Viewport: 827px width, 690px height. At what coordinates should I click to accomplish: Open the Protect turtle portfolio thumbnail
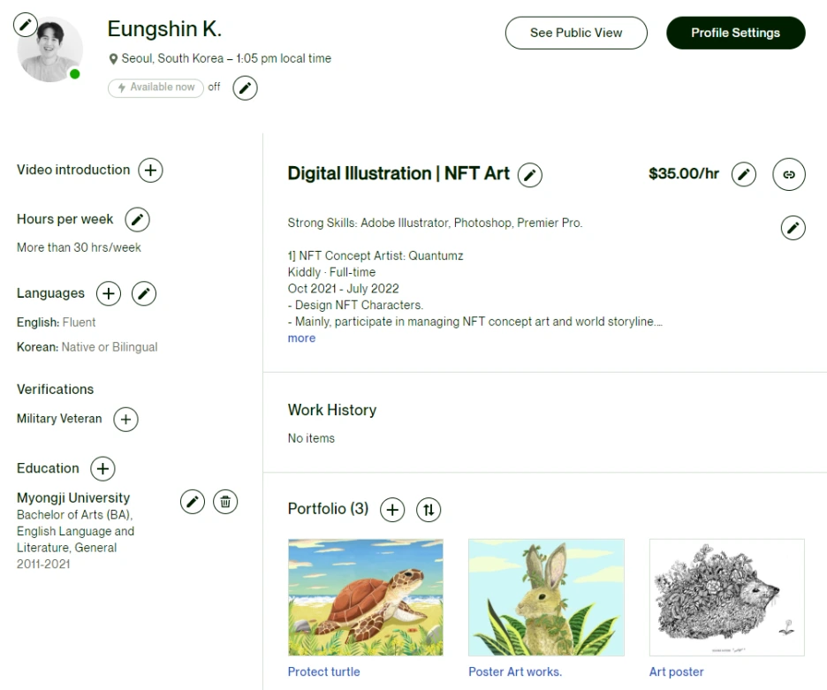(x=366, y=597)
